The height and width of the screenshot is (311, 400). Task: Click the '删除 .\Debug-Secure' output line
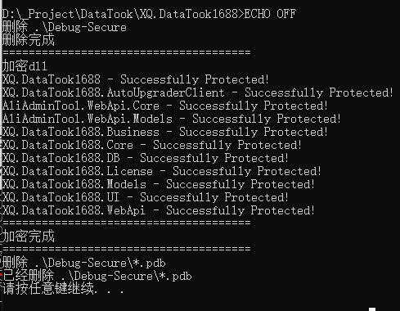[65, 27]
